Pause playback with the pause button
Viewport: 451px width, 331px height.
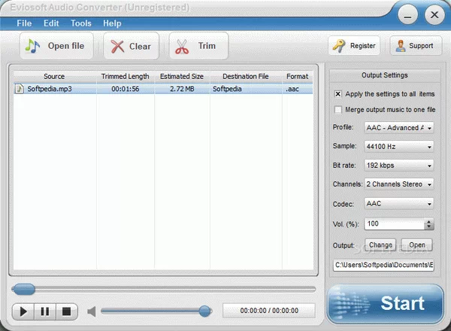coord(45,311)
